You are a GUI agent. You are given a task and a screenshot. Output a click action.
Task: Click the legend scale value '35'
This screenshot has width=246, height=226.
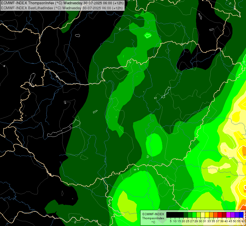point(213,221)
